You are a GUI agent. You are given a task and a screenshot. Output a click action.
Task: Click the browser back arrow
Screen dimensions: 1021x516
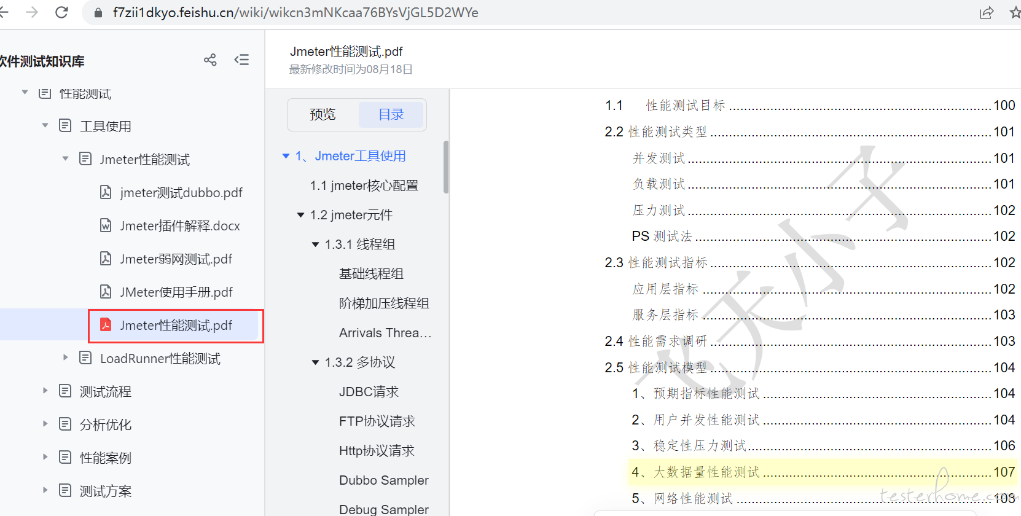coord(4,12)
